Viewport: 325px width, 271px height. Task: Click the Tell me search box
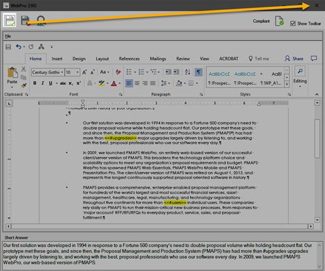[x=259, y=59]
